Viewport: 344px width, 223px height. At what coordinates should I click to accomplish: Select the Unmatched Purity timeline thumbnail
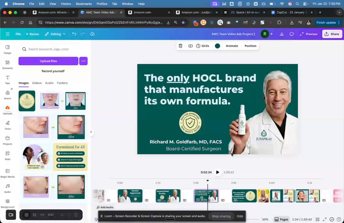[x=168, y=196]
